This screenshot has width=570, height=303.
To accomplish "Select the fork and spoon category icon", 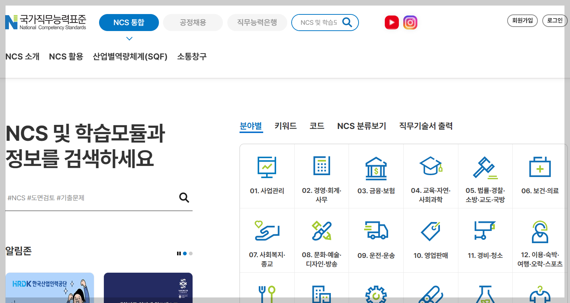I will [267, 294].
